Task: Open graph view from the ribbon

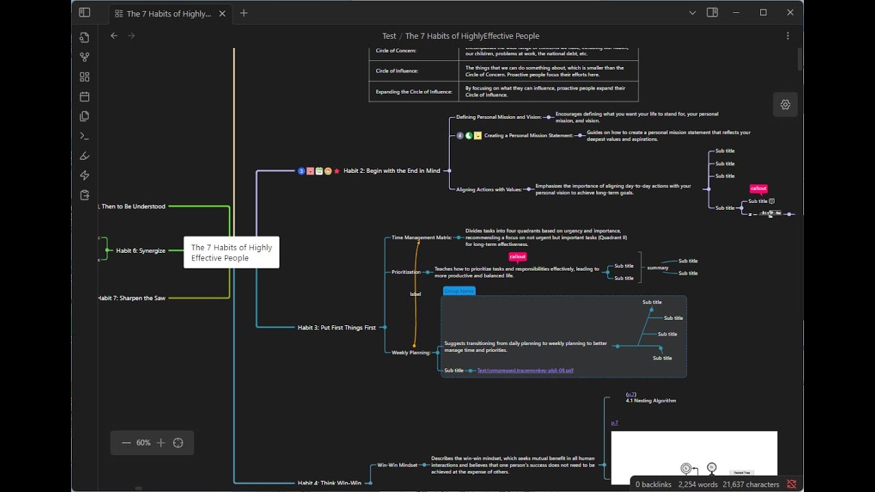Action: point(84,57)
